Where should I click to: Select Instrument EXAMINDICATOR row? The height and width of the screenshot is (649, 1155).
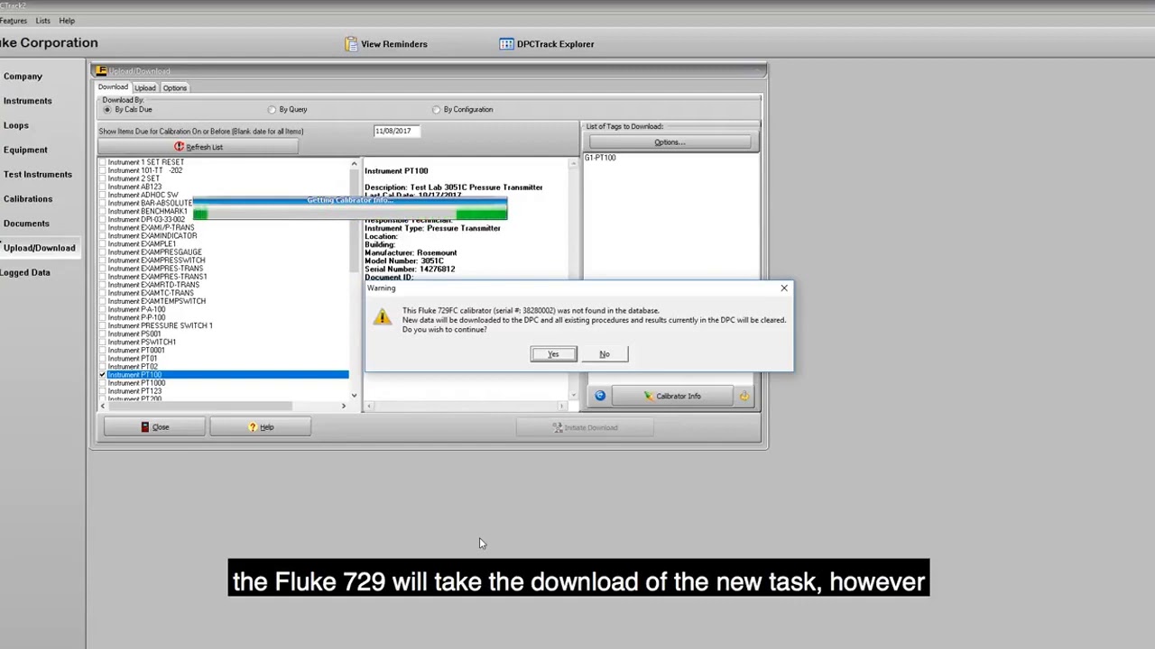[x=152, y=236]
